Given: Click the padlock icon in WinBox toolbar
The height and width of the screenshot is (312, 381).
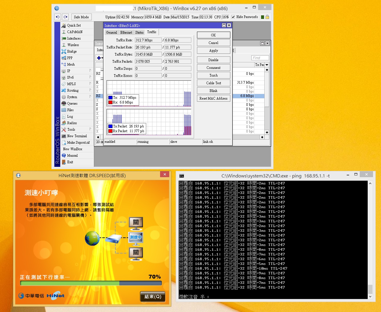Looking at the screenshot, I should click(x=267, y=17).
